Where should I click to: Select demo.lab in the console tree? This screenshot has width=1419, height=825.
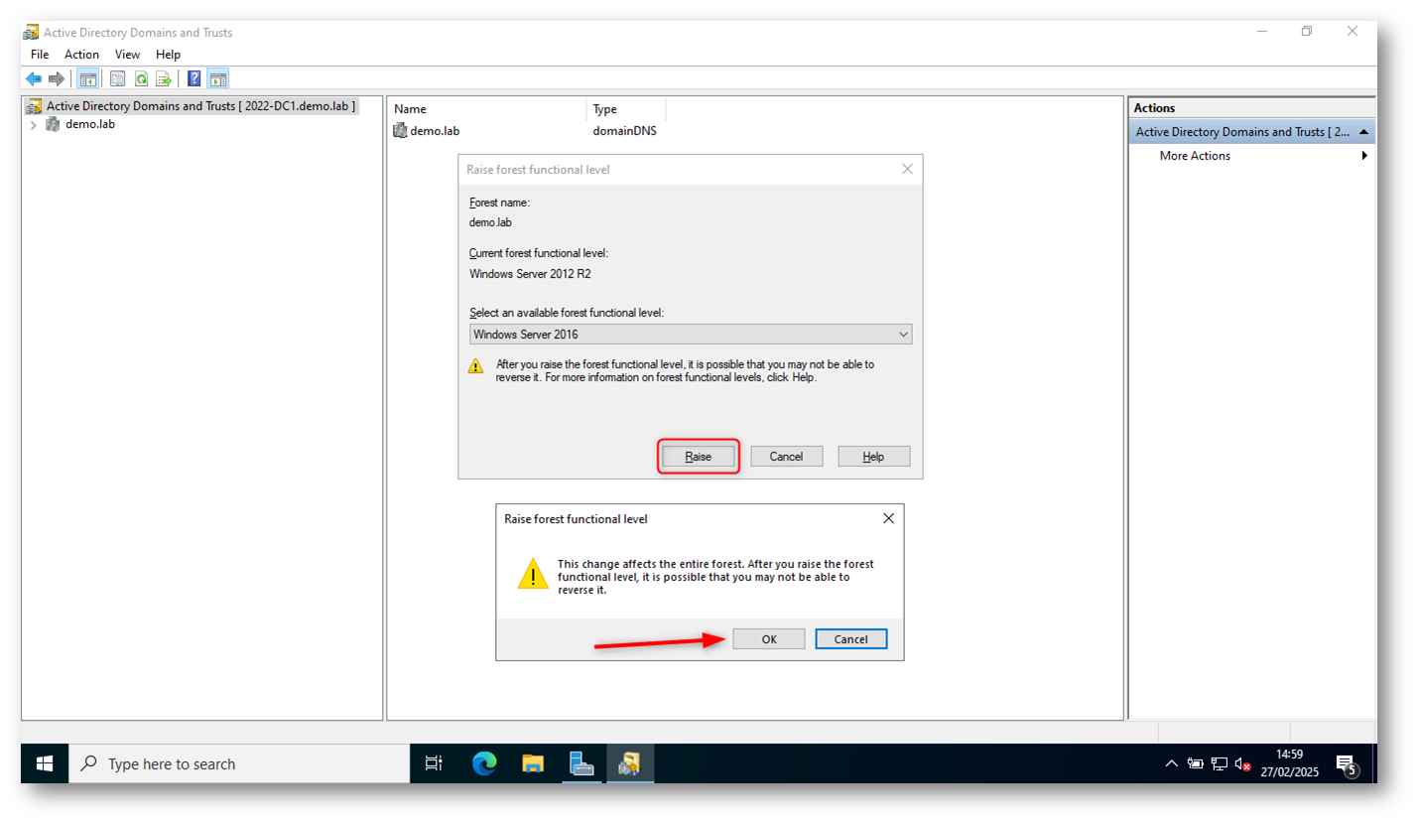coord(90,125)
